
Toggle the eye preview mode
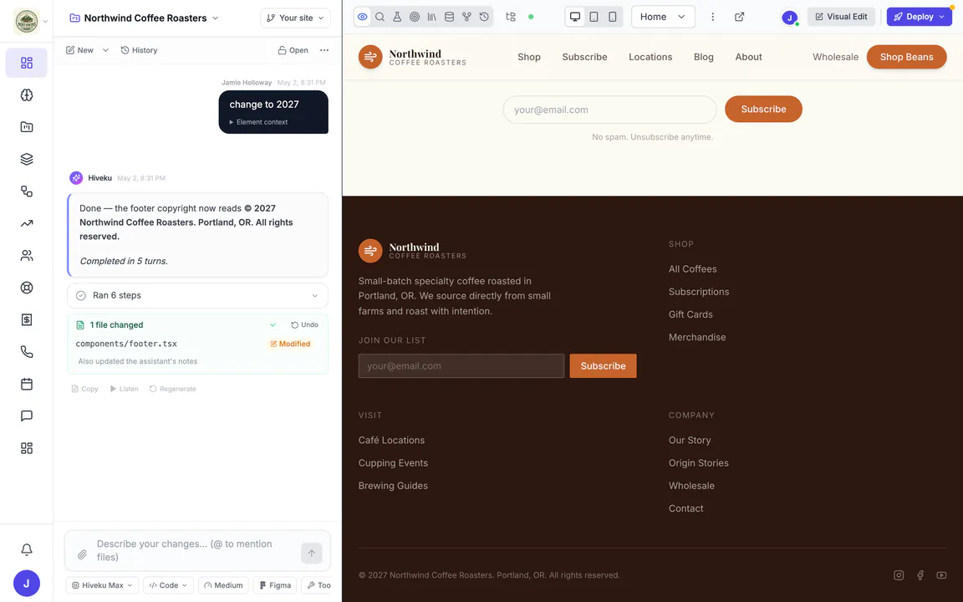362,18
